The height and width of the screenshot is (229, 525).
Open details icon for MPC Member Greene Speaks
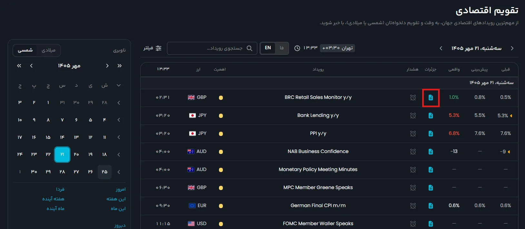[x=431, y=188]
